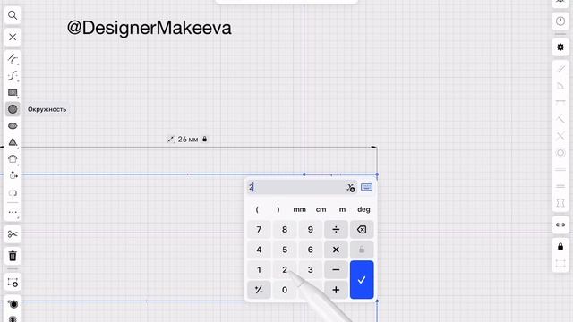The image size is (573, 322).
Task: Tap keypad digit 0
Action: click(x=285, y=290)
